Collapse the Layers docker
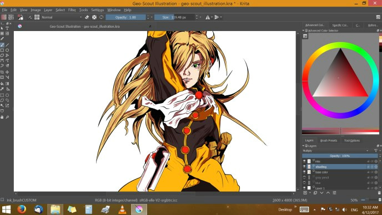The height and width of the screenshot is (215, 382). coord(303,146)
